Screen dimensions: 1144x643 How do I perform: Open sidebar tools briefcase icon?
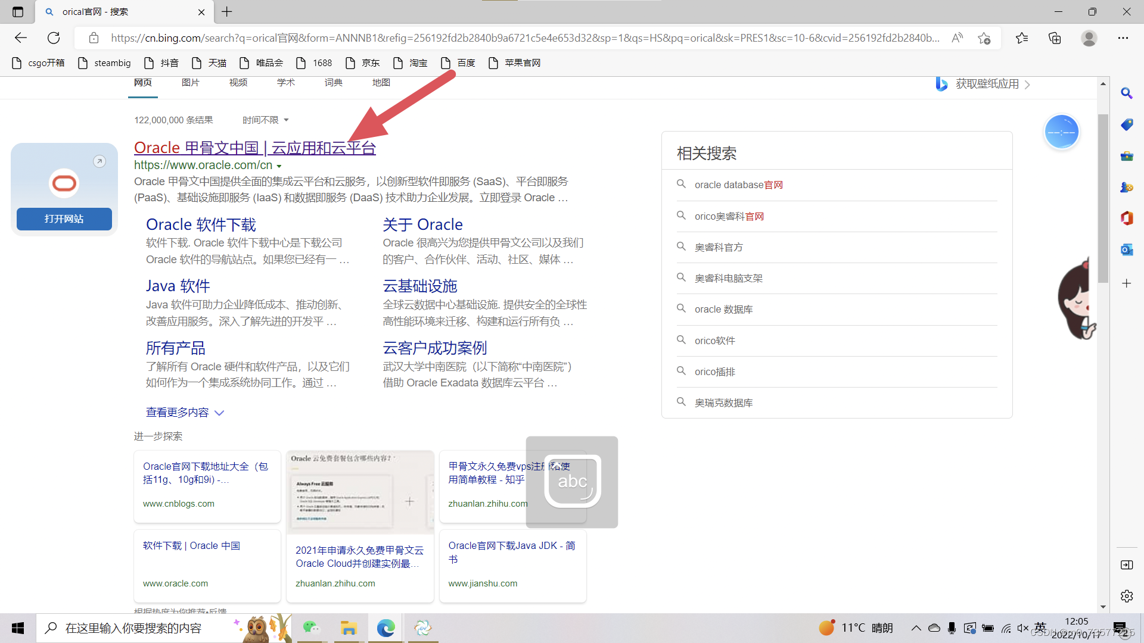click(x=1126, y=156)
